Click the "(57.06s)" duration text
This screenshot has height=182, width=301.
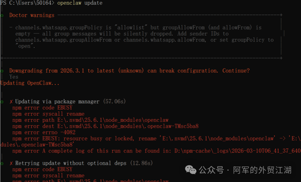pos(114,102)
